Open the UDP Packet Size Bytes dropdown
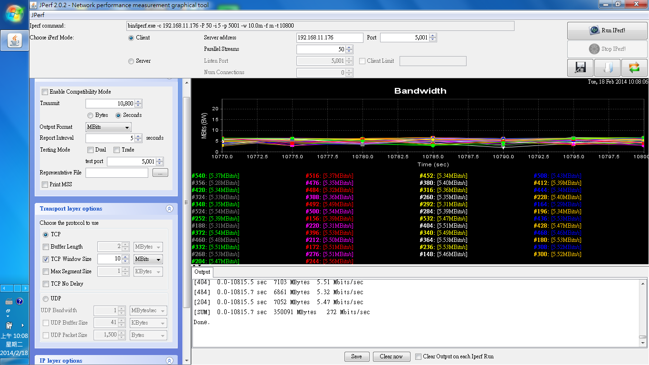649x365 pixels. 148,336
